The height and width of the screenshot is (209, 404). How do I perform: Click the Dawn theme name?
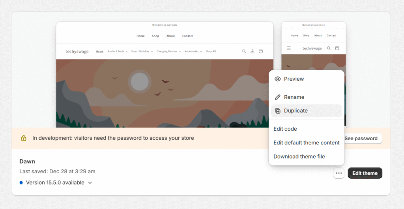click(27, 162)
